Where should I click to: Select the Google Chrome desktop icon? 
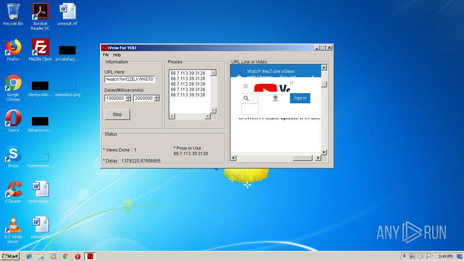tap(13, 88)
